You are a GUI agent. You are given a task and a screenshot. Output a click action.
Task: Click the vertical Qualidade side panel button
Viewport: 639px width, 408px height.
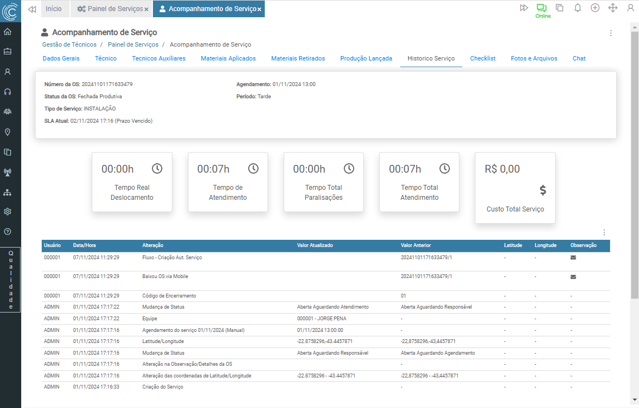11,280
